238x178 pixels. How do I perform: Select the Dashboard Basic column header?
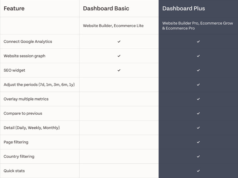(x=106, y=9)
